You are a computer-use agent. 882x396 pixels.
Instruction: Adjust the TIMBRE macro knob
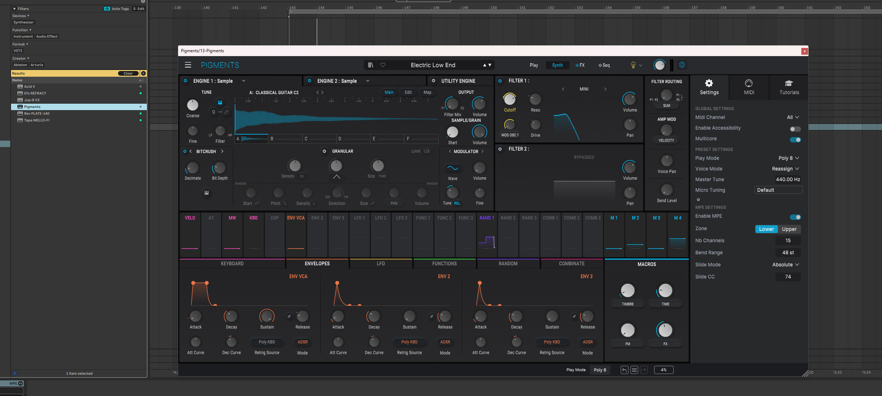(627, 291)
